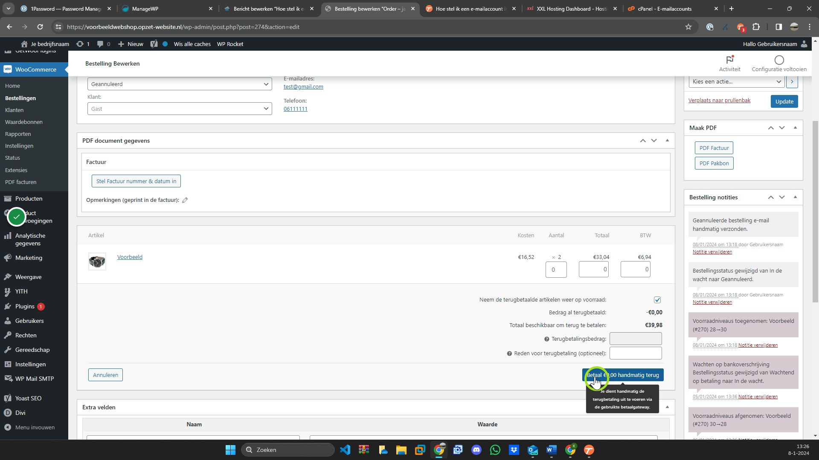Collapse the Bestelling notities panel

click(x=795, y=197)
